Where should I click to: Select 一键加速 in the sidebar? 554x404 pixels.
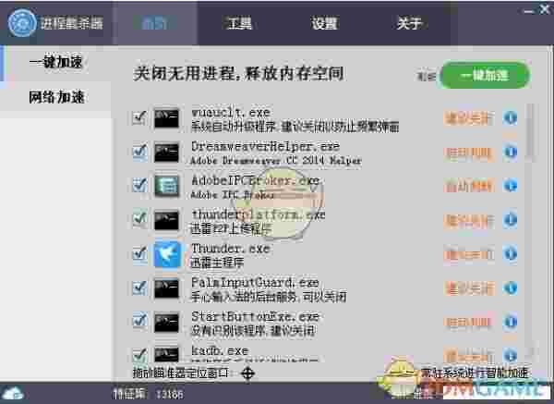(56, 63)
